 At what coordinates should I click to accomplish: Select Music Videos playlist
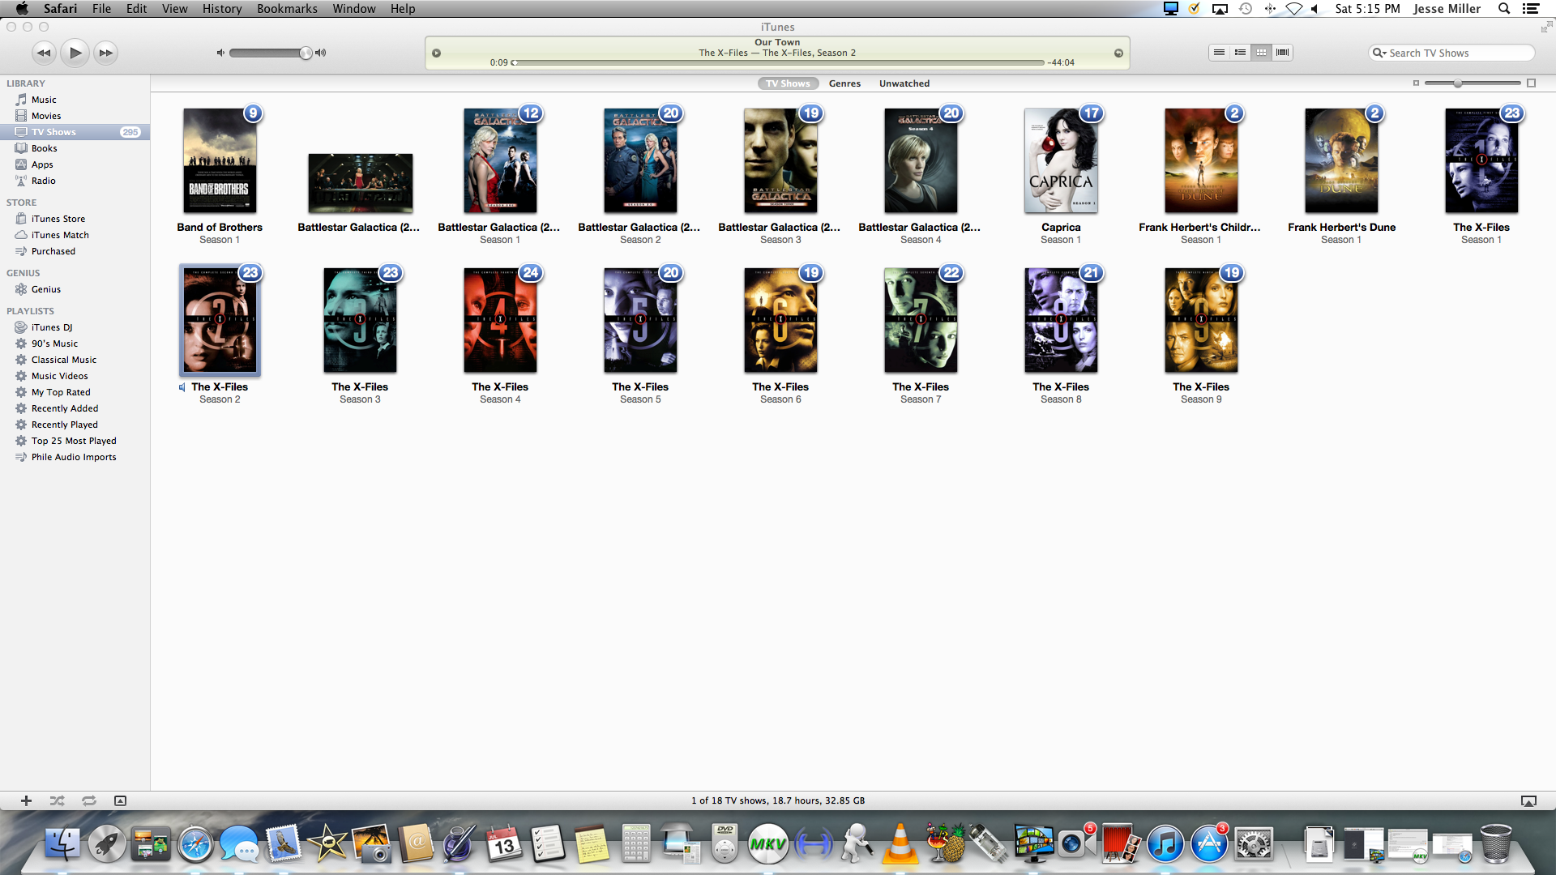tap(75, 376)
